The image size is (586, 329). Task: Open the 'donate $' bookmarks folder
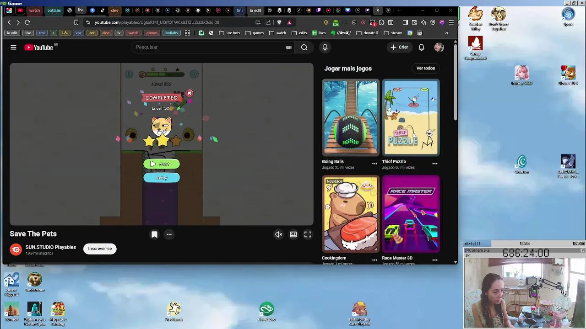click(x=367, y=33)
